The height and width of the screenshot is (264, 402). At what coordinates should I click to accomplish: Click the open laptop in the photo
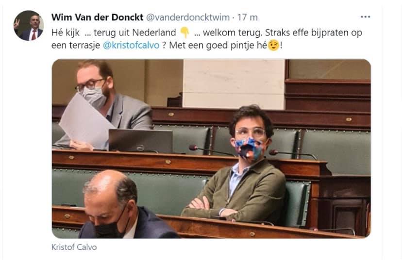coord(140,141)
